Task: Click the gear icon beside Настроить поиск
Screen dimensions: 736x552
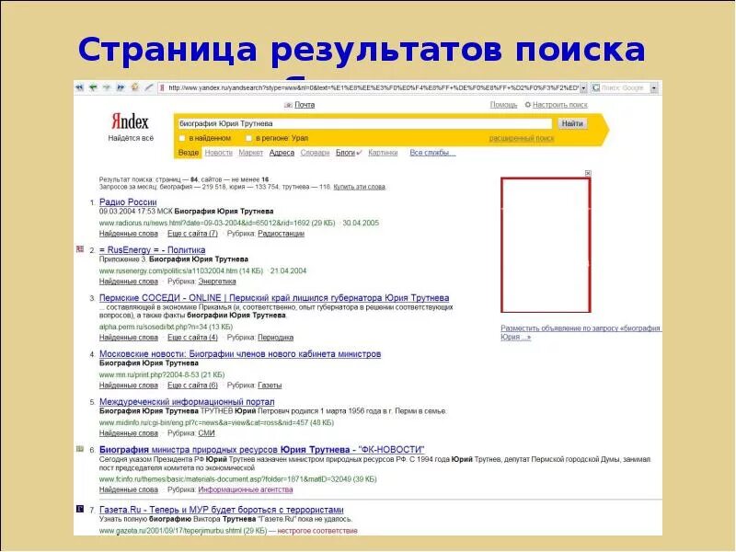Action: click(527, 105)
